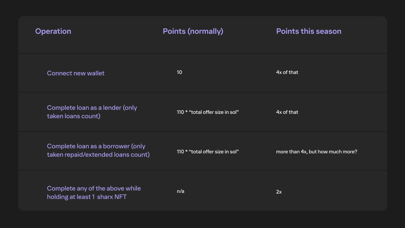Click the Points this season header
405x228 pixels.
click(x=308, y=31)
